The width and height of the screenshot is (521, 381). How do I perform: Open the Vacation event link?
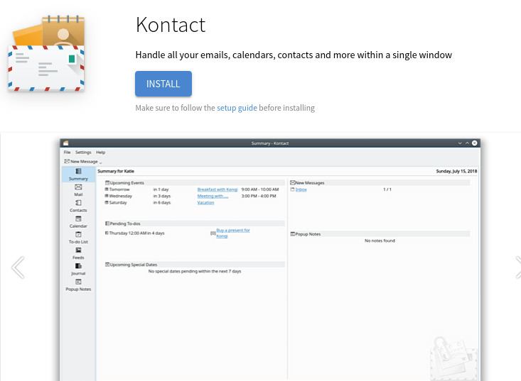click(205, 203)
